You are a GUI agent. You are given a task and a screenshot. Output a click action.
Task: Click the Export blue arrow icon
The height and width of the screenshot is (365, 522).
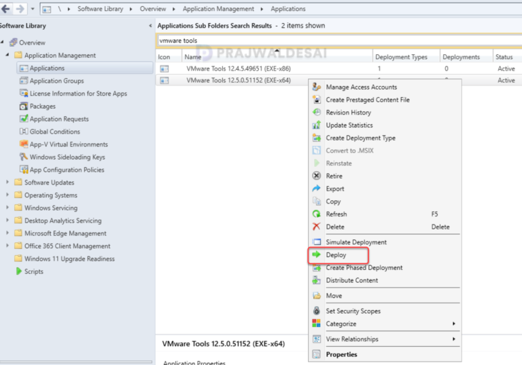click(316, 189)
